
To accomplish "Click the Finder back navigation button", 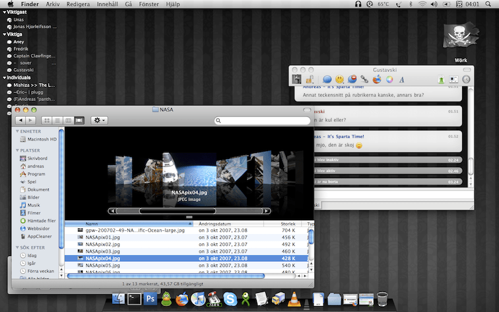I will pos(20,121).
